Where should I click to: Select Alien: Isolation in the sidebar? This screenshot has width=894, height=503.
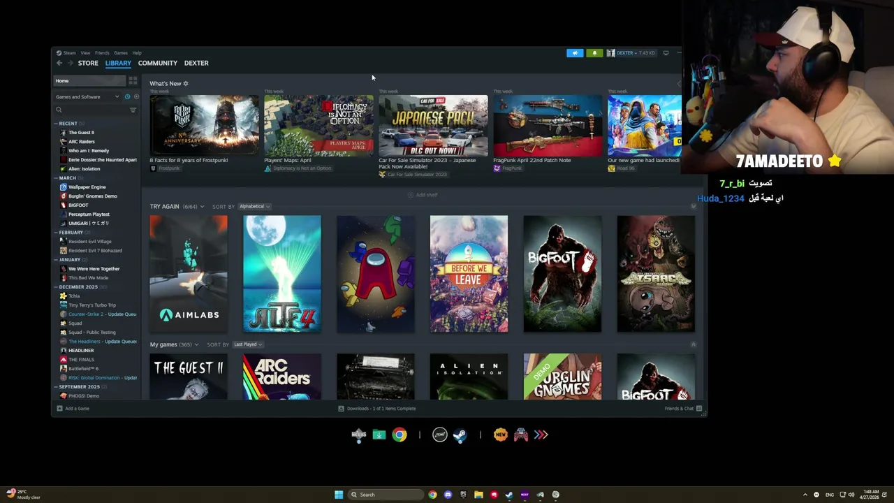coord(84,169)
